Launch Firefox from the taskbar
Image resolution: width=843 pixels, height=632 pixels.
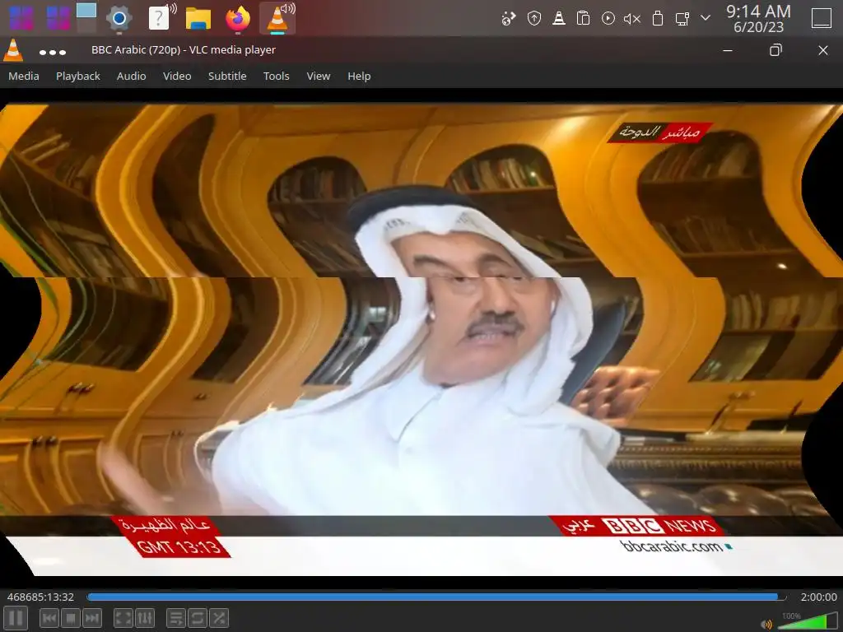[x=238, y=18]
